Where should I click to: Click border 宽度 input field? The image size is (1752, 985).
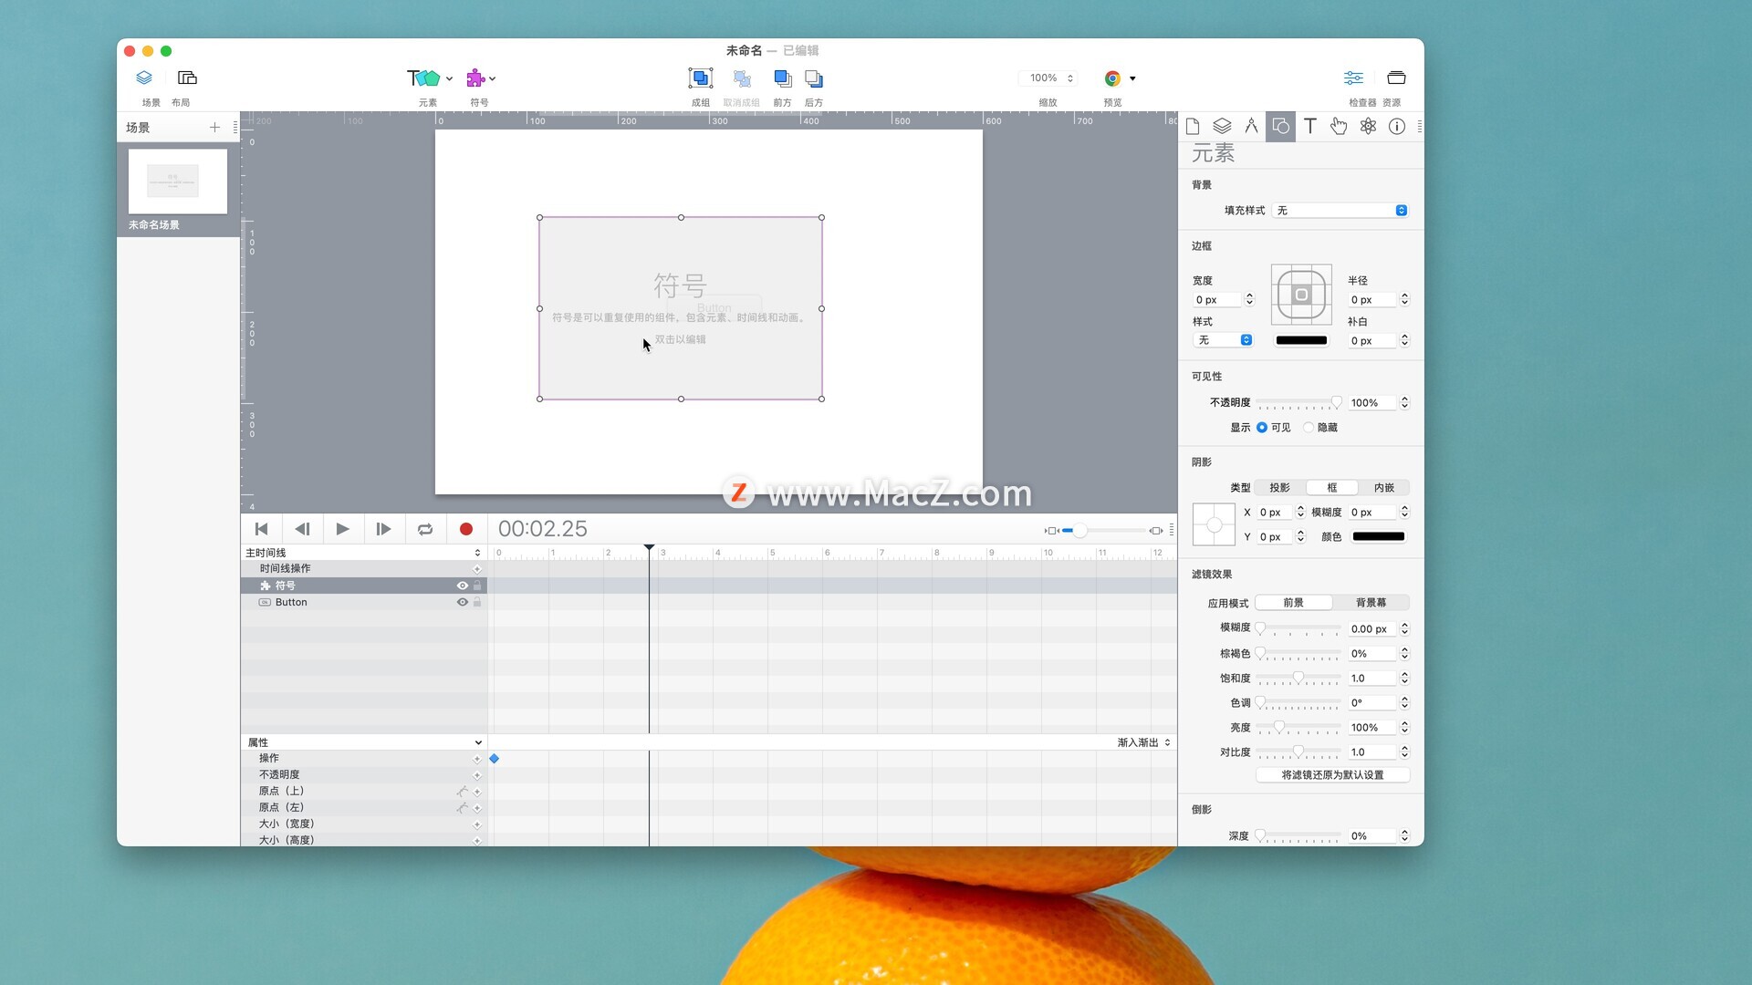tap(1217, 300)
